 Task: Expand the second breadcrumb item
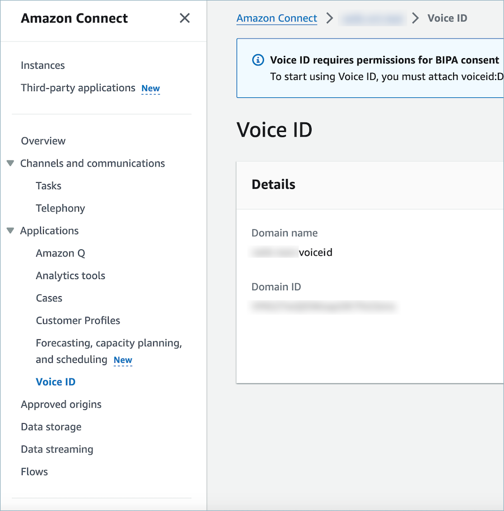tap(372, 17)
